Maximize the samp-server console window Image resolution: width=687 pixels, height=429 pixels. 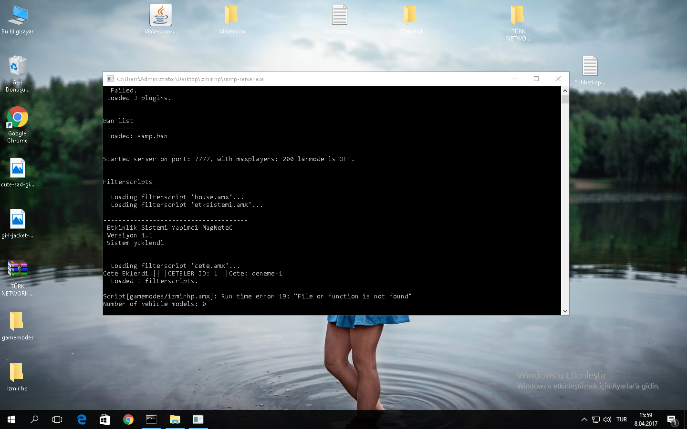point(536,79)
